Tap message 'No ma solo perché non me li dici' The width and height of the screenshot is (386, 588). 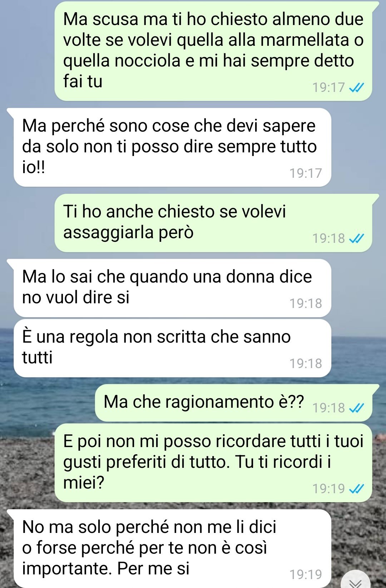172,549
